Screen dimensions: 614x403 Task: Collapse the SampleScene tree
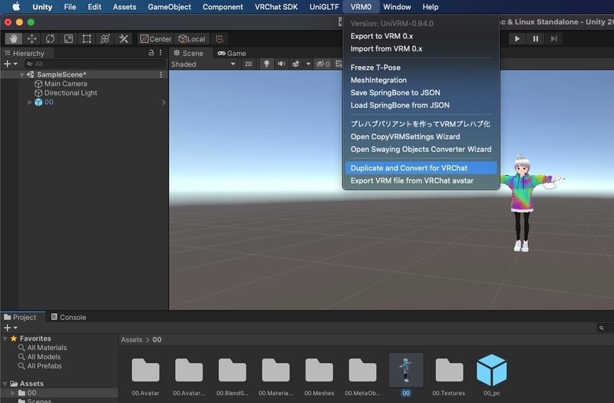(x=22, y=74)
